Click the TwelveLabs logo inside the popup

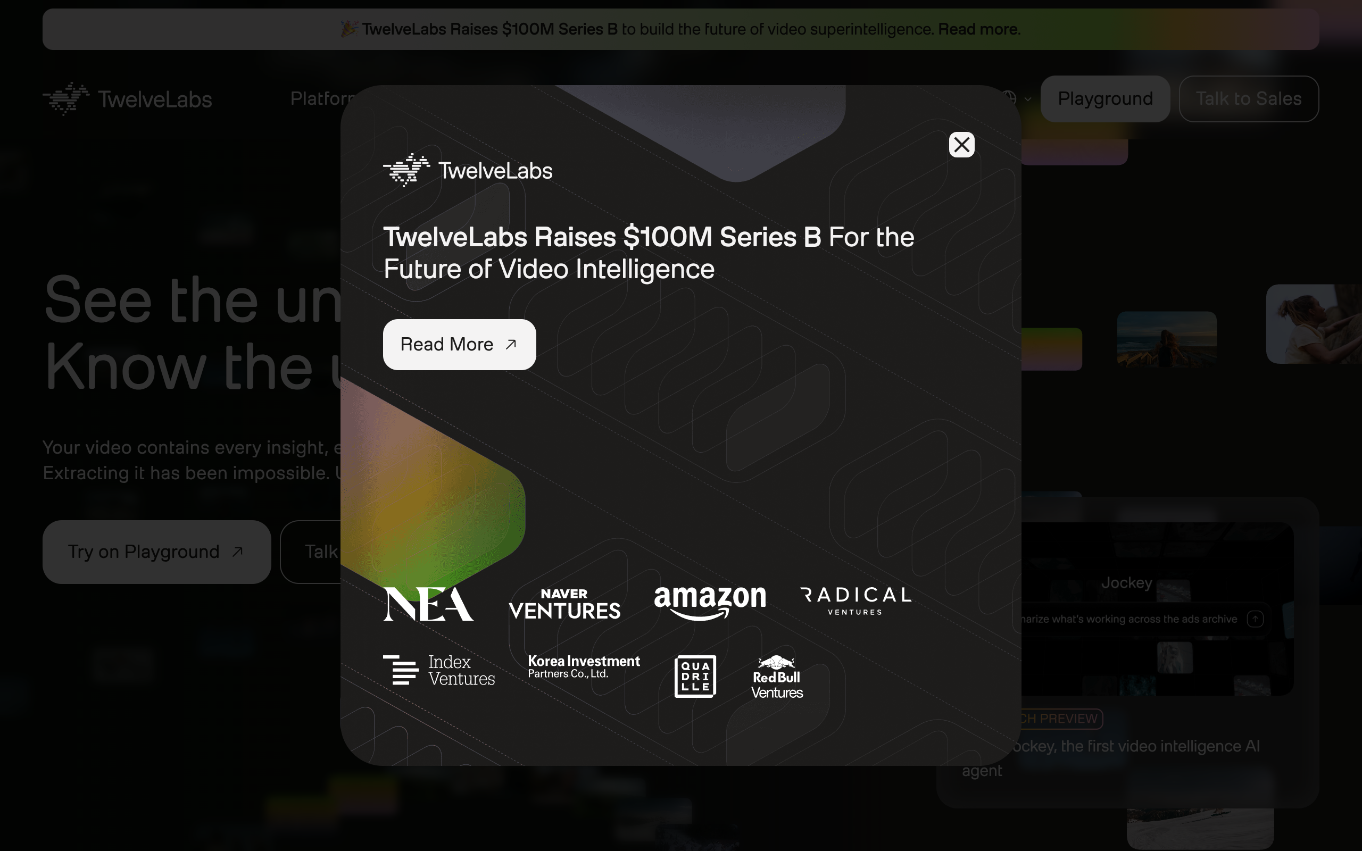468,170
